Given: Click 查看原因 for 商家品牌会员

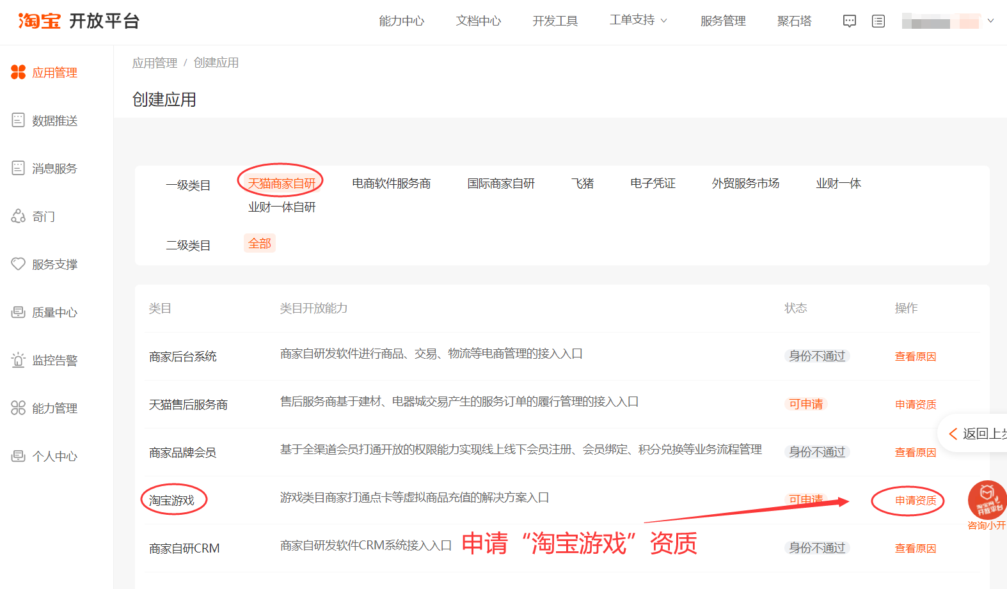Looking at the screenshot, I should click(x=916, y=453).
